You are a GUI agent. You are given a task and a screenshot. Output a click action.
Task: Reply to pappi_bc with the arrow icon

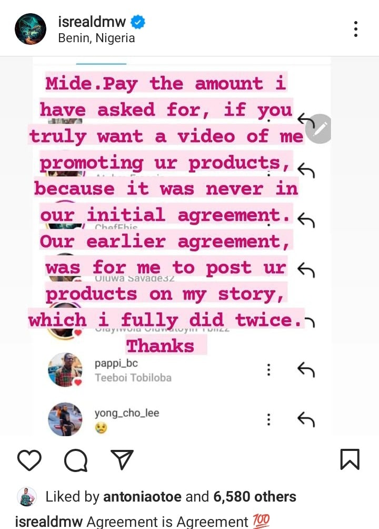[306, 370]
